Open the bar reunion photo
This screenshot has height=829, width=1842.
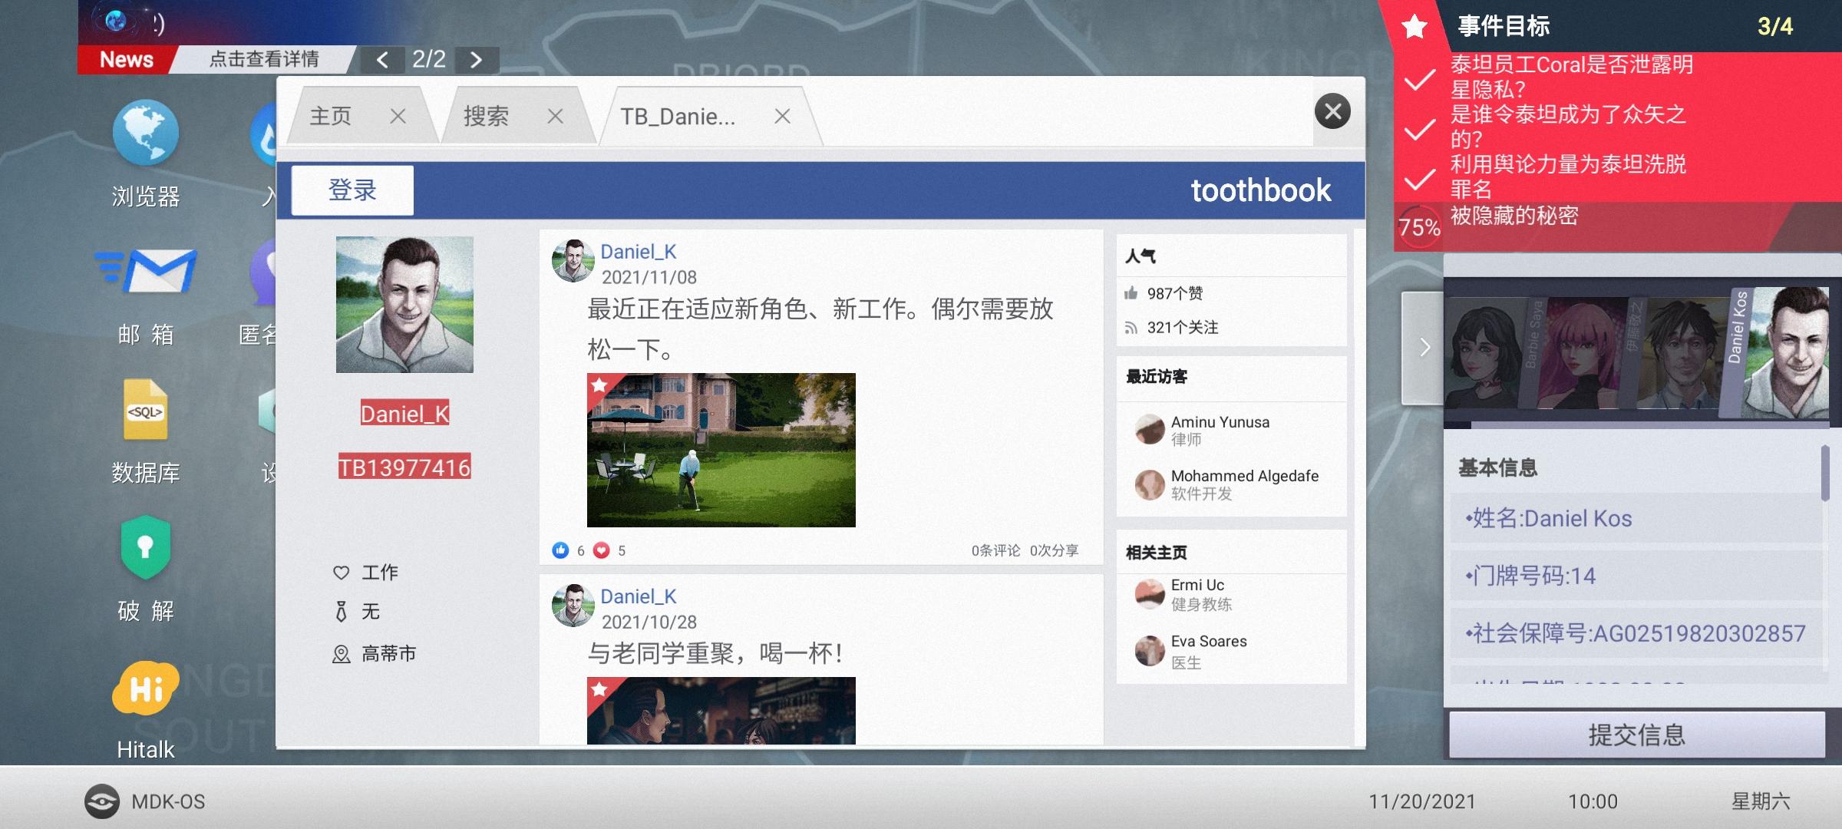721,711
